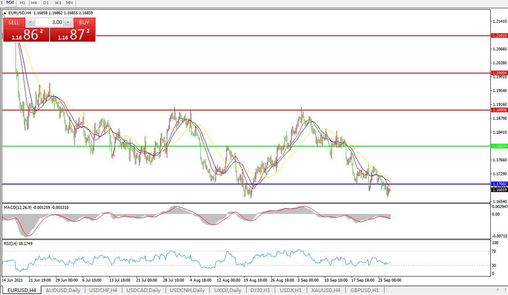Select the blue 1.17002 price level label

(x=499, y=184)
